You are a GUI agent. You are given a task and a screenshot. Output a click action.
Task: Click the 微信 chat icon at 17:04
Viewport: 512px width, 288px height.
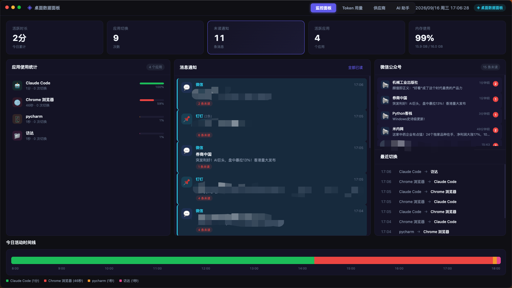pos(187,214)
